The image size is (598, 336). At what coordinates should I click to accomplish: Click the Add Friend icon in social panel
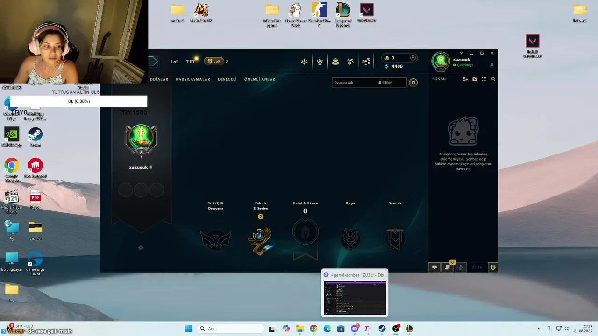click(465, 79)
